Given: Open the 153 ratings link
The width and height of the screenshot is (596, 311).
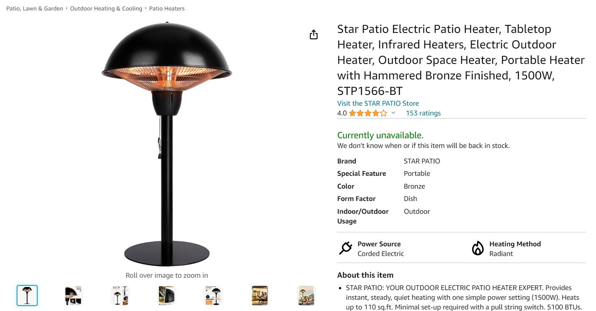Looking at the screenshot, I should point(423,113).
